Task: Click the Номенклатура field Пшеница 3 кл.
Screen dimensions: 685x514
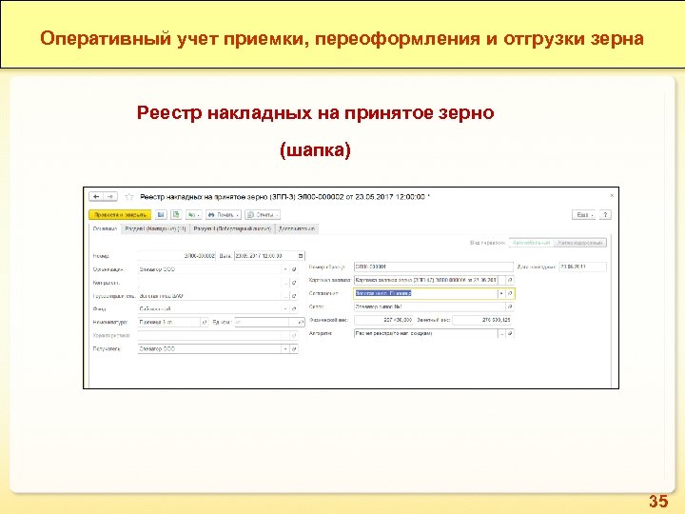Action: 168,322
